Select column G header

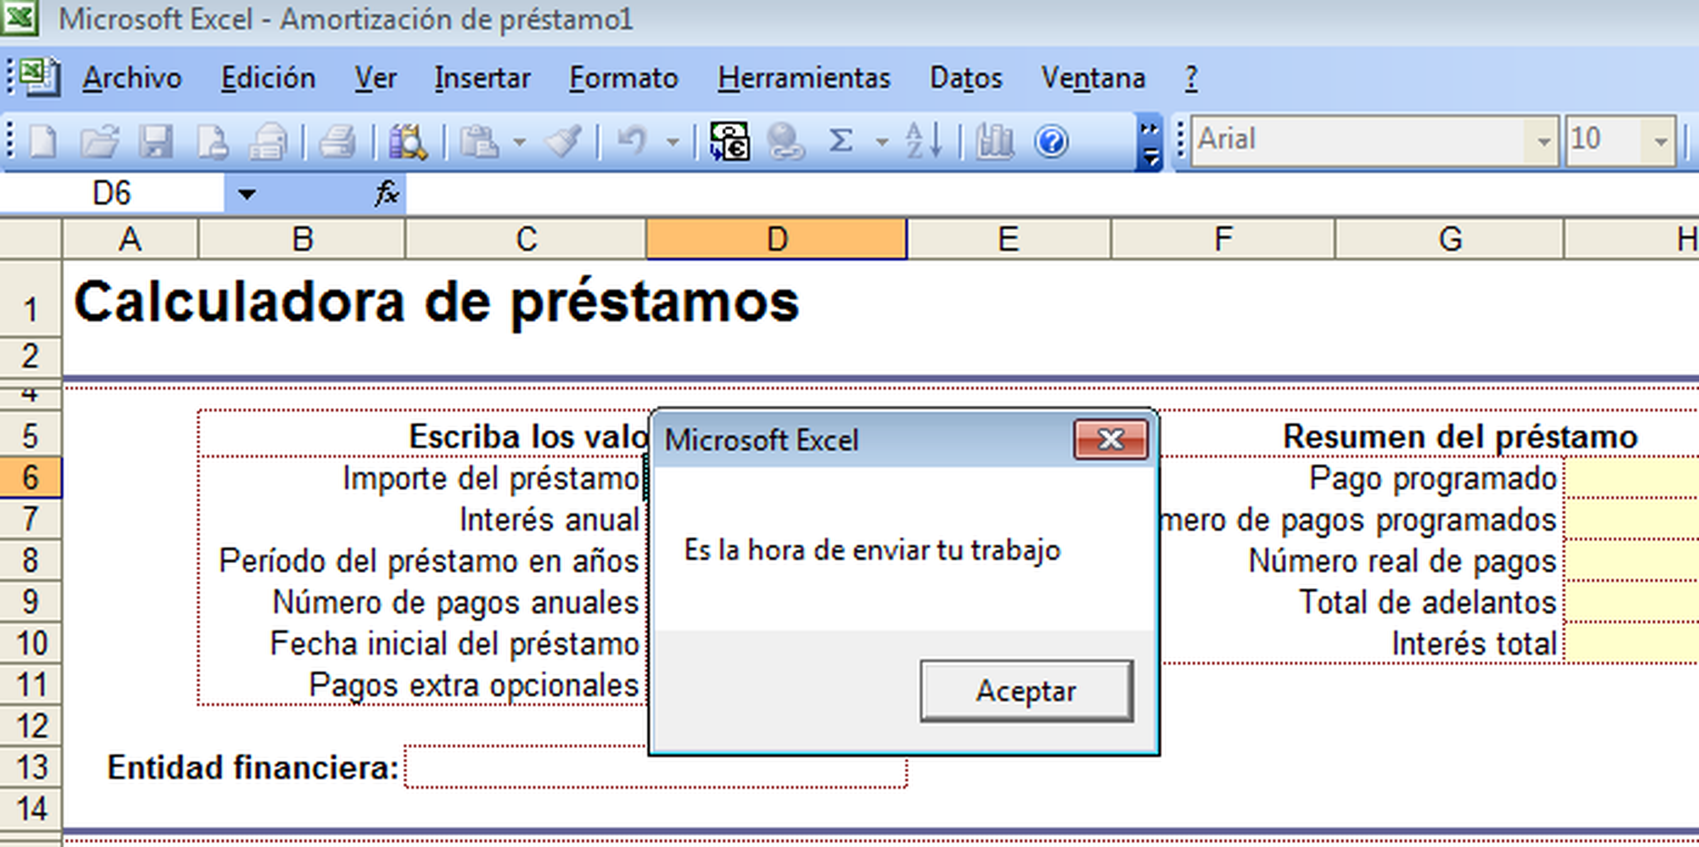(x=1450, y=239)
